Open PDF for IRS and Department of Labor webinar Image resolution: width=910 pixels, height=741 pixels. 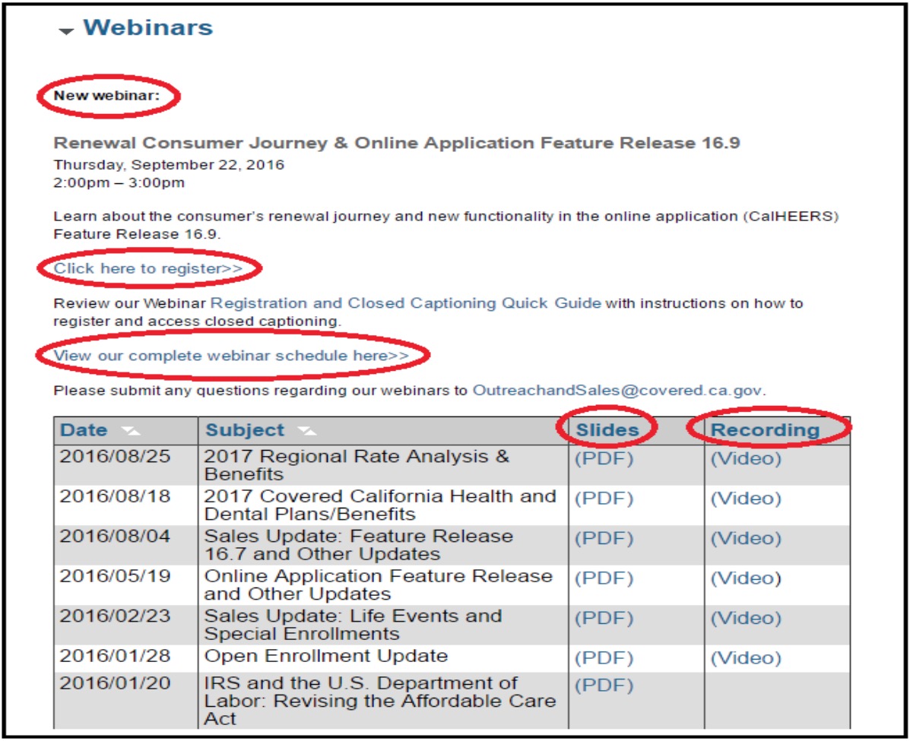coord(604,686)
